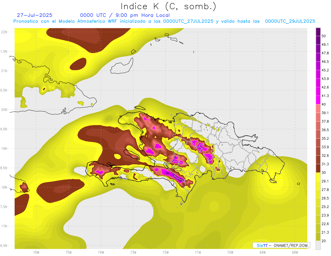Click the "49.1" colorbar label
This screenshot has width=331, height=256.
coord(325,44)
